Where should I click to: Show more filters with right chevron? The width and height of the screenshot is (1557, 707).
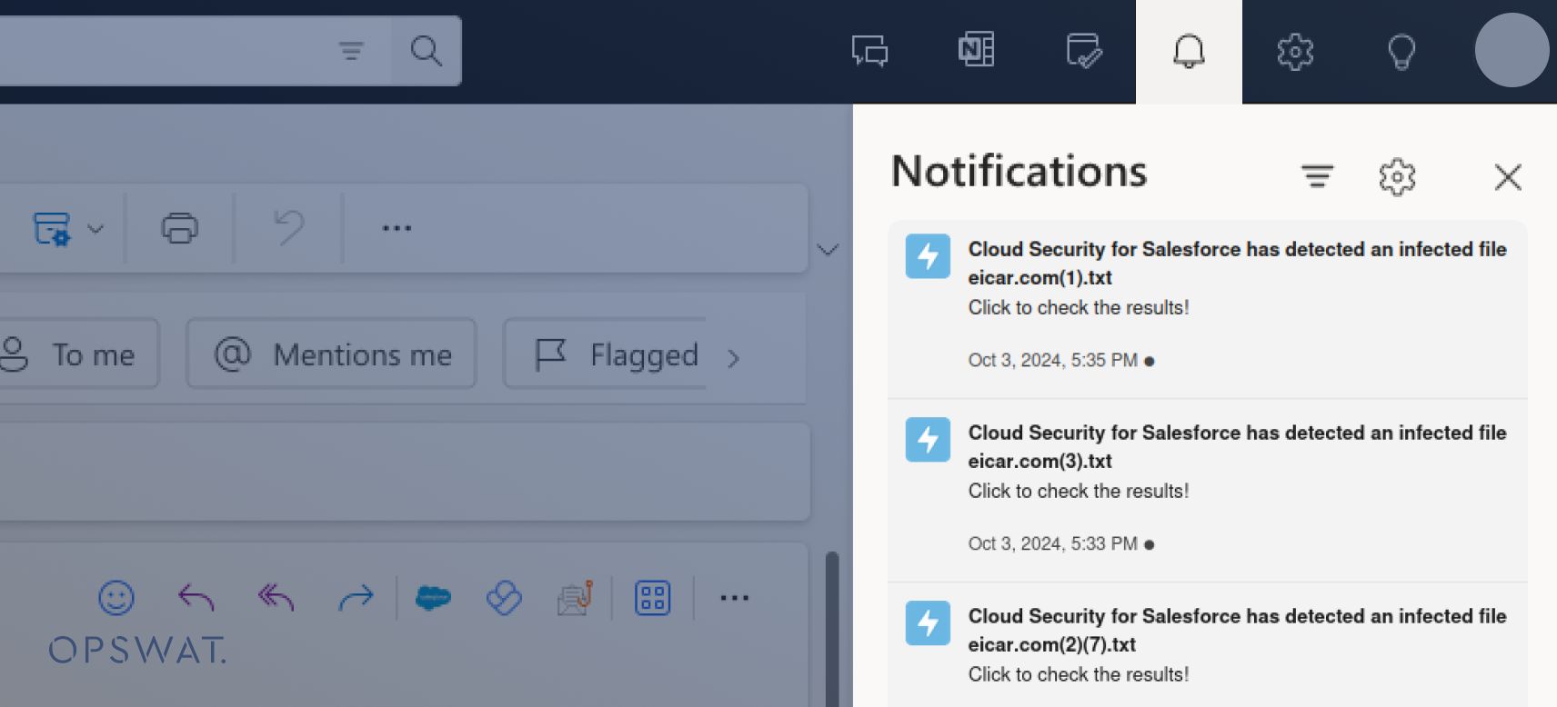pos(733,359)
